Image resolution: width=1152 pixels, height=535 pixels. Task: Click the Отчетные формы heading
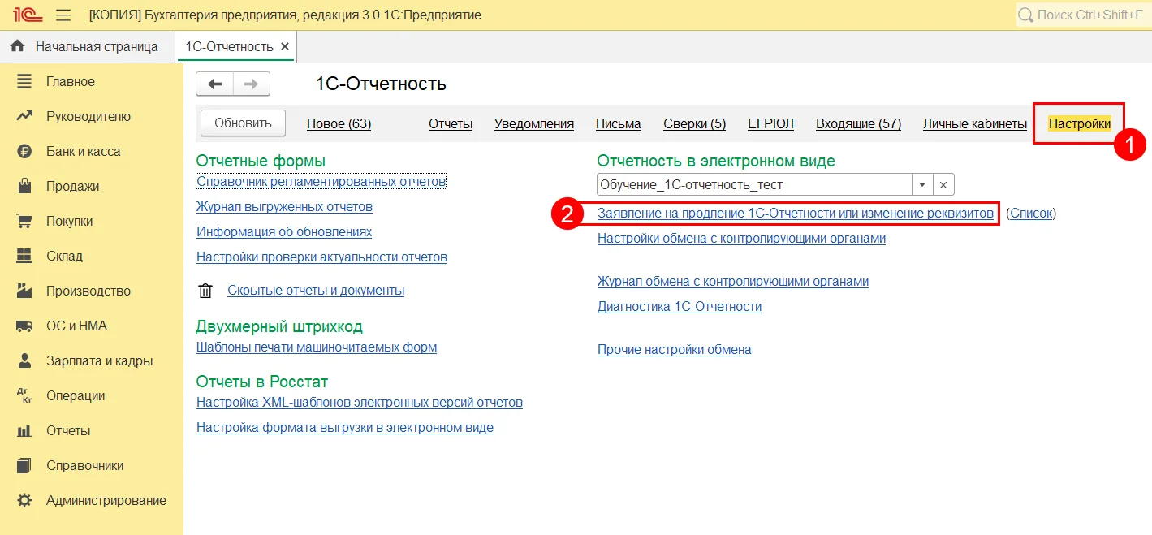pyautogui.click(x=261, y=161)
